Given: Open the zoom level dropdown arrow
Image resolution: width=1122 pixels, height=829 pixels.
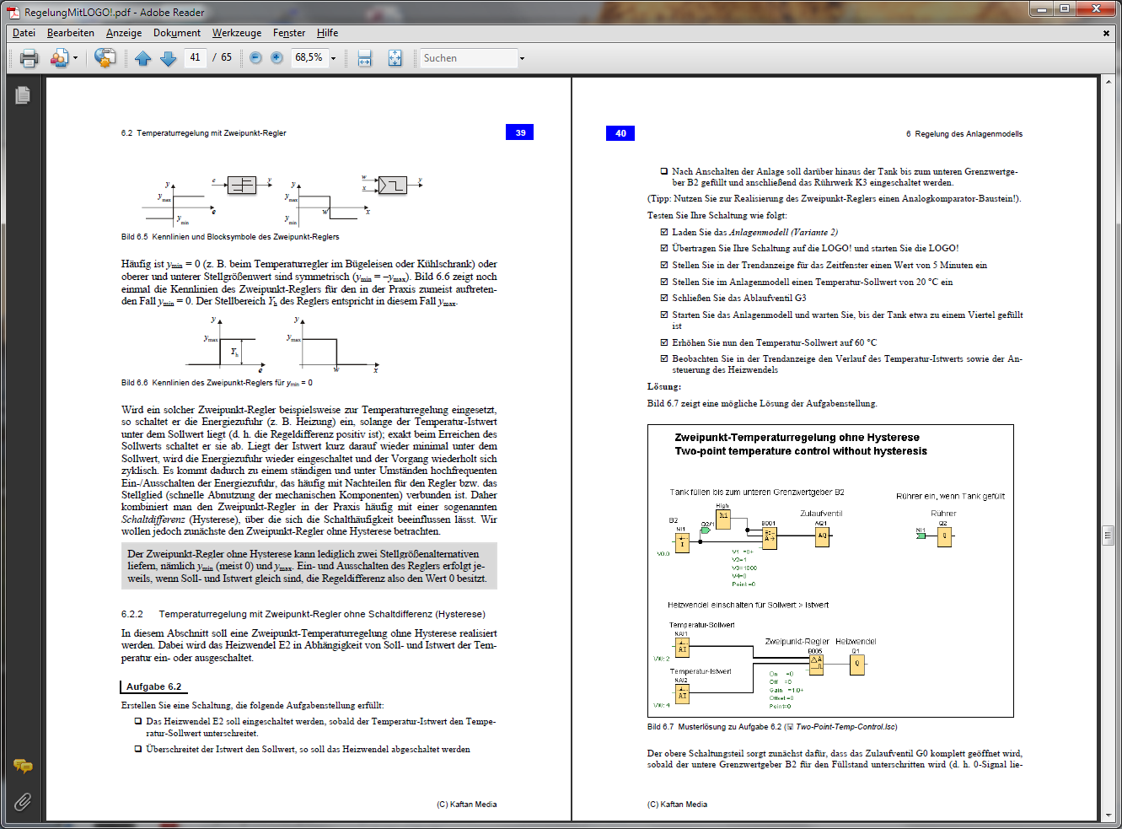Looking at the screenshot, I should 333,58.
